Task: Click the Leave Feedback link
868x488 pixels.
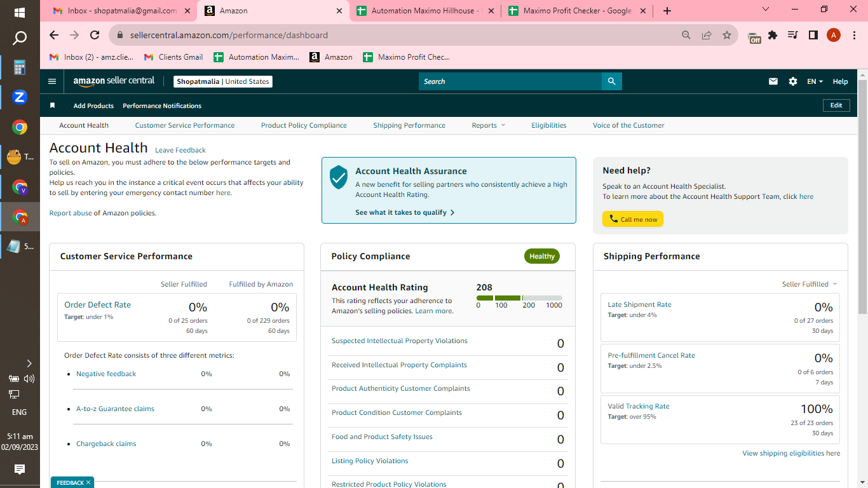Action: (180, 150)
